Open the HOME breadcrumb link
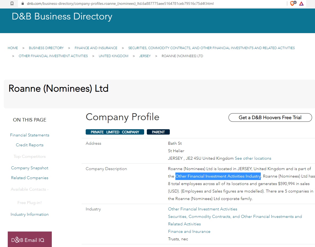315x247 pixels. pos(13,48)
